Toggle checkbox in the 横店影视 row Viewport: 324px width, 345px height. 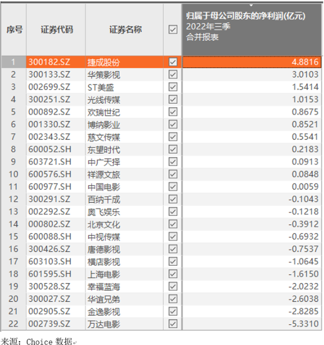click(x=173, y=261)
